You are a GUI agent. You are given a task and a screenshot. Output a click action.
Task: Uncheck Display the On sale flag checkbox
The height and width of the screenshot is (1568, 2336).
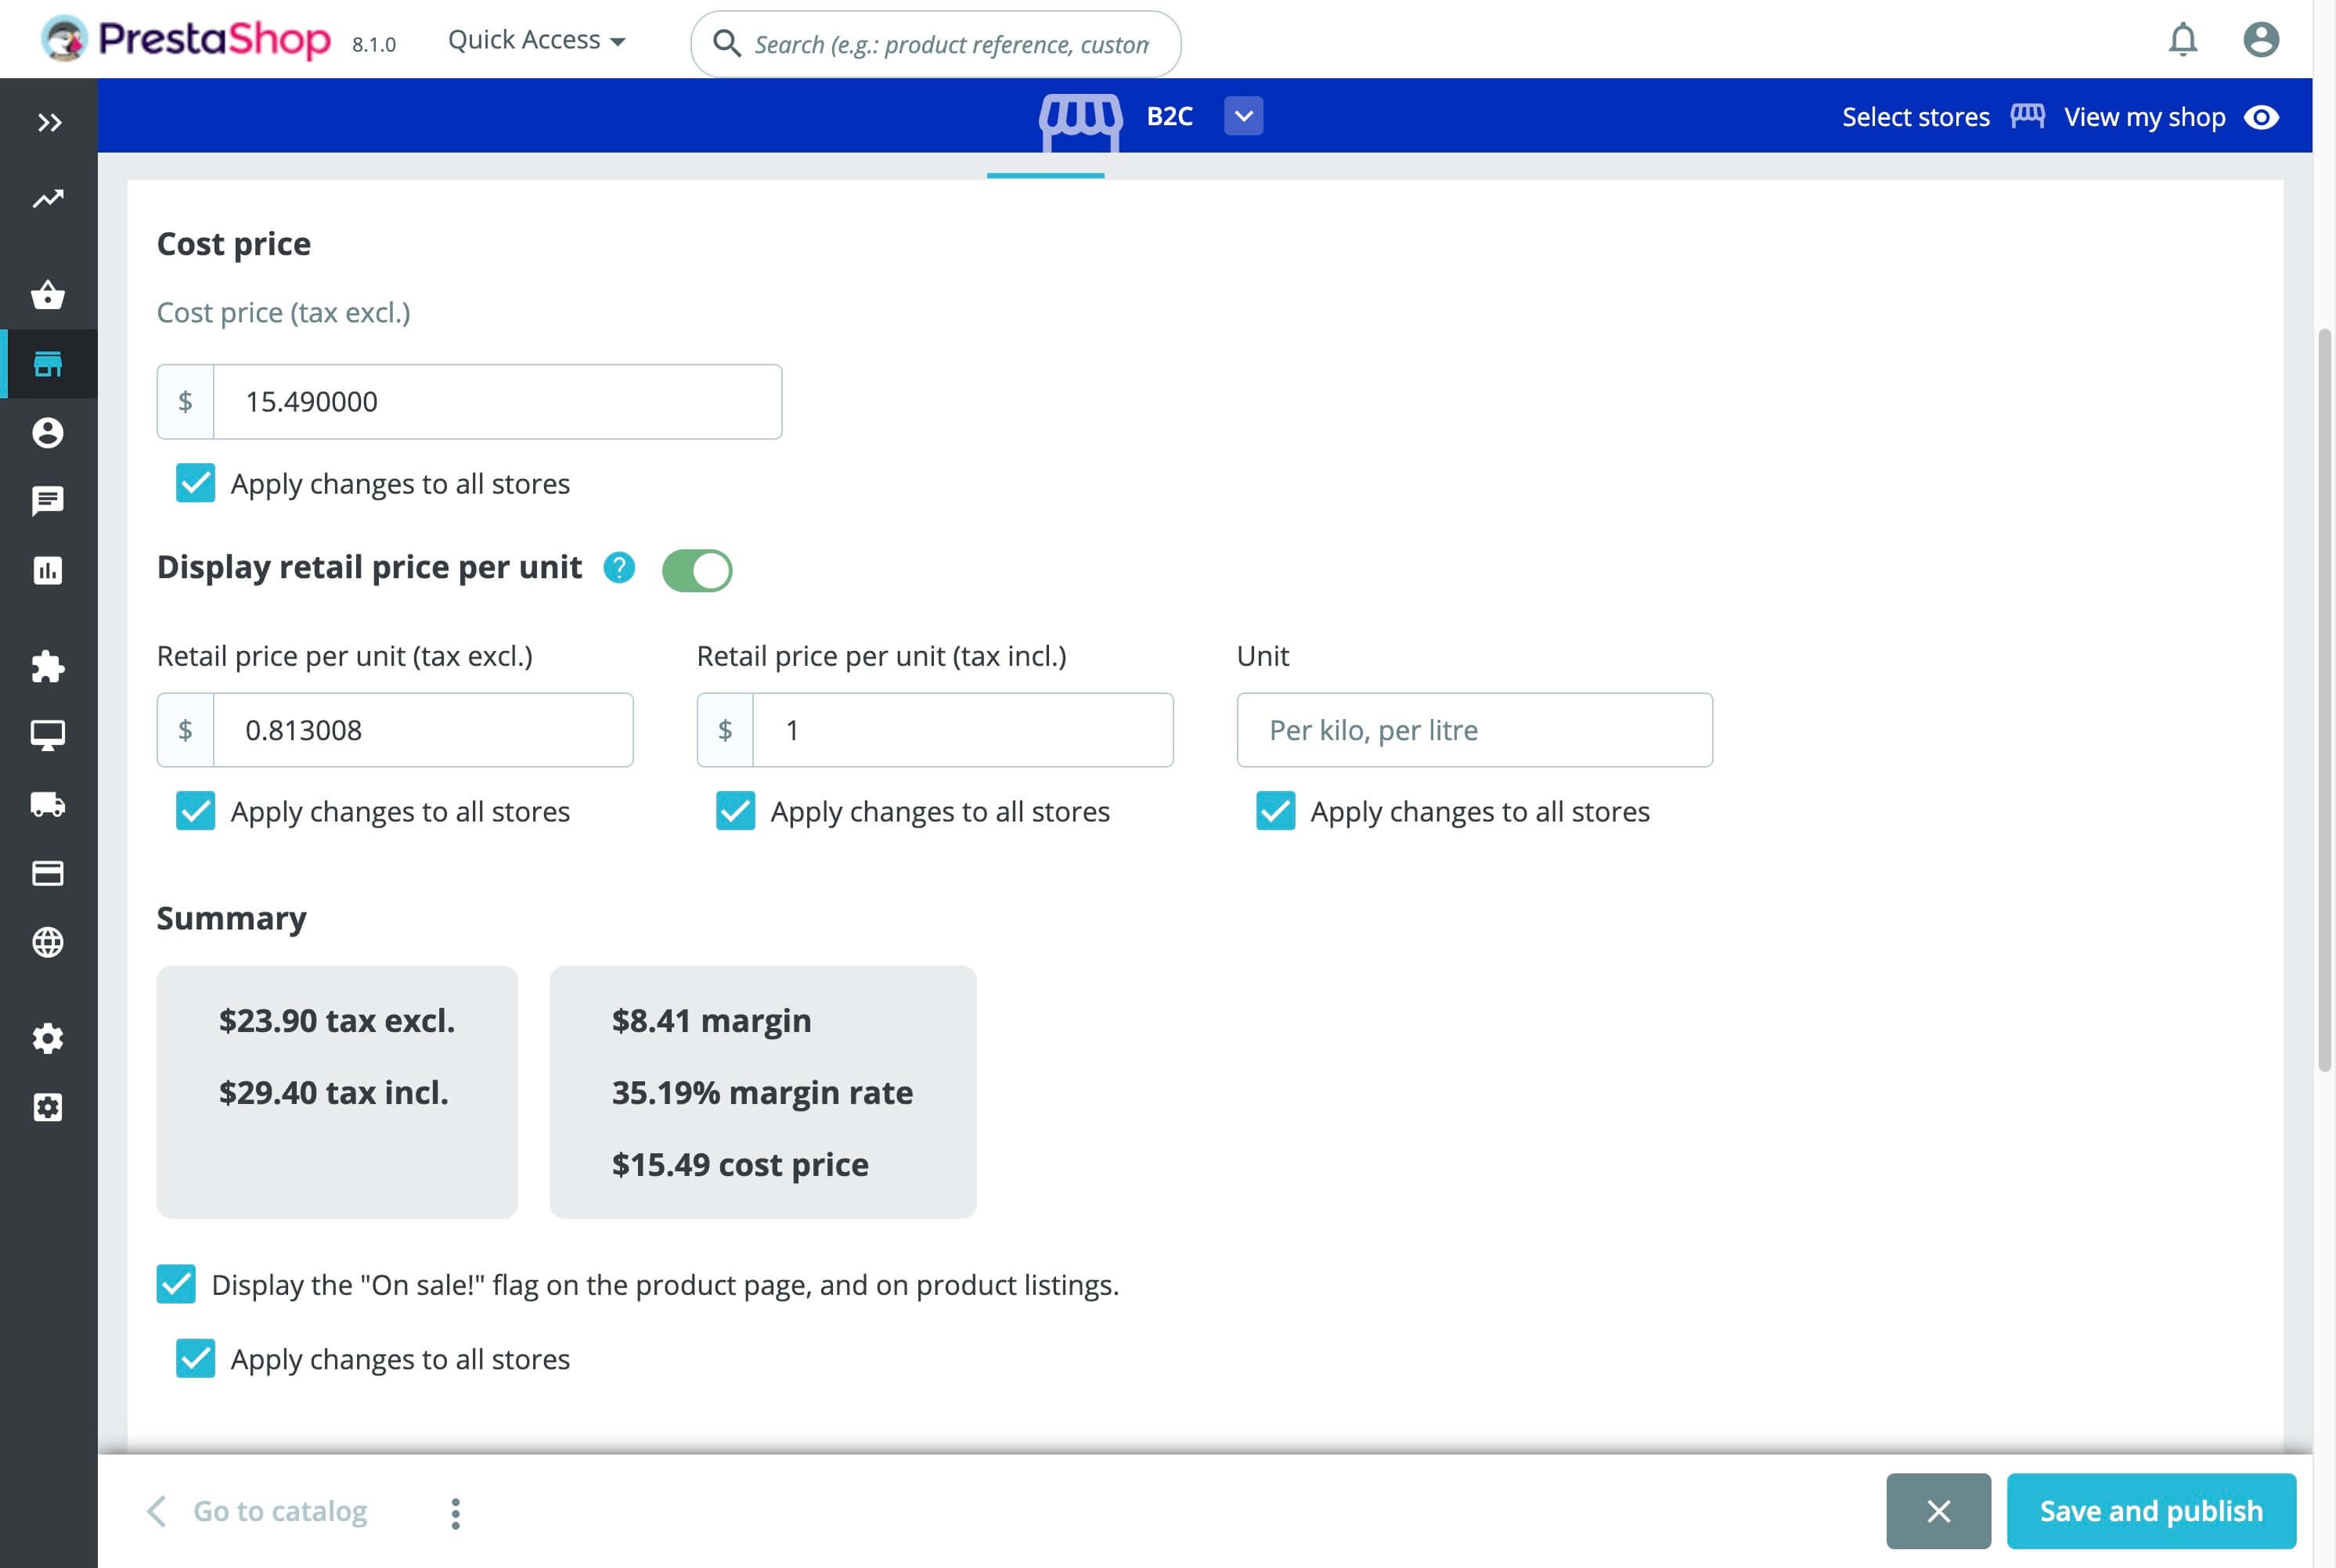pos(176,1284)
